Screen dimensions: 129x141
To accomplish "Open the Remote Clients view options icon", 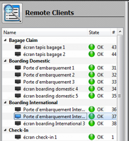I will point(12,13).
